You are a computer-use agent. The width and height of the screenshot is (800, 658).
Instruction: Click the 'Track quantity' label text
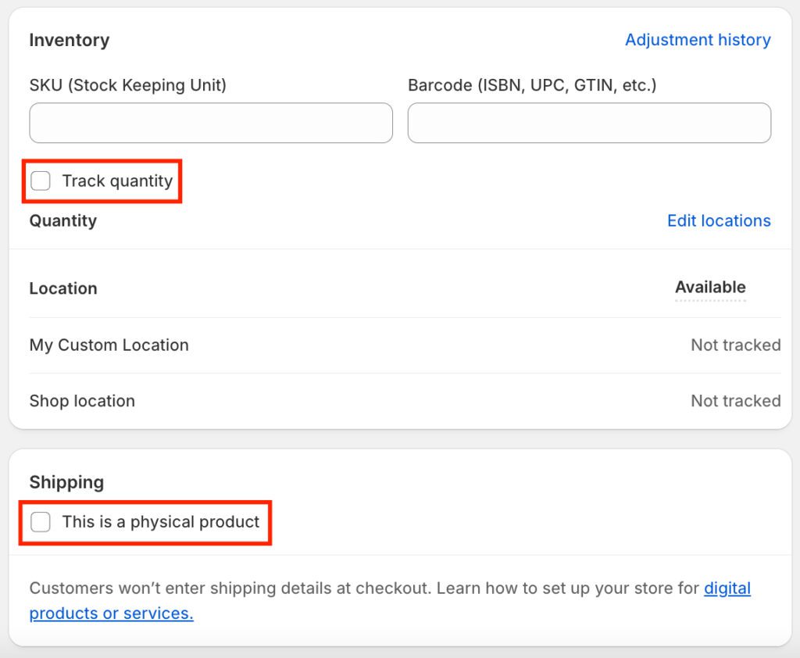117,181
